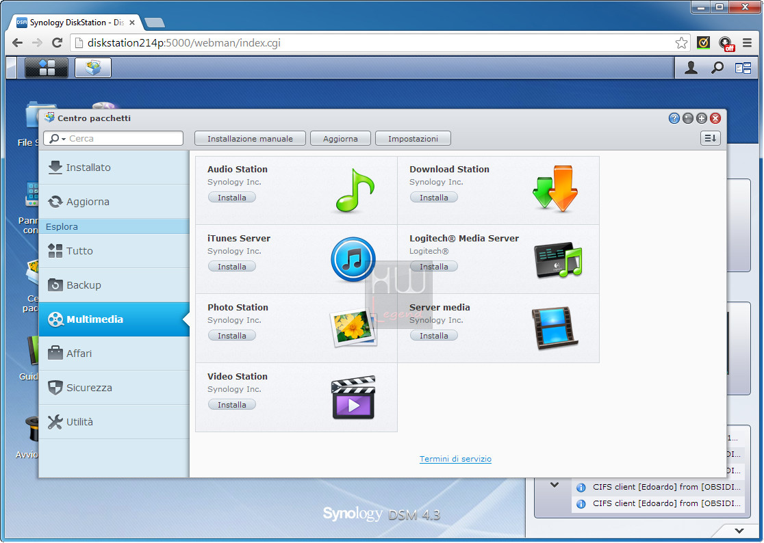The image size is (764, 543).
Task: Install Photo Station package
Action: (232, 336)
